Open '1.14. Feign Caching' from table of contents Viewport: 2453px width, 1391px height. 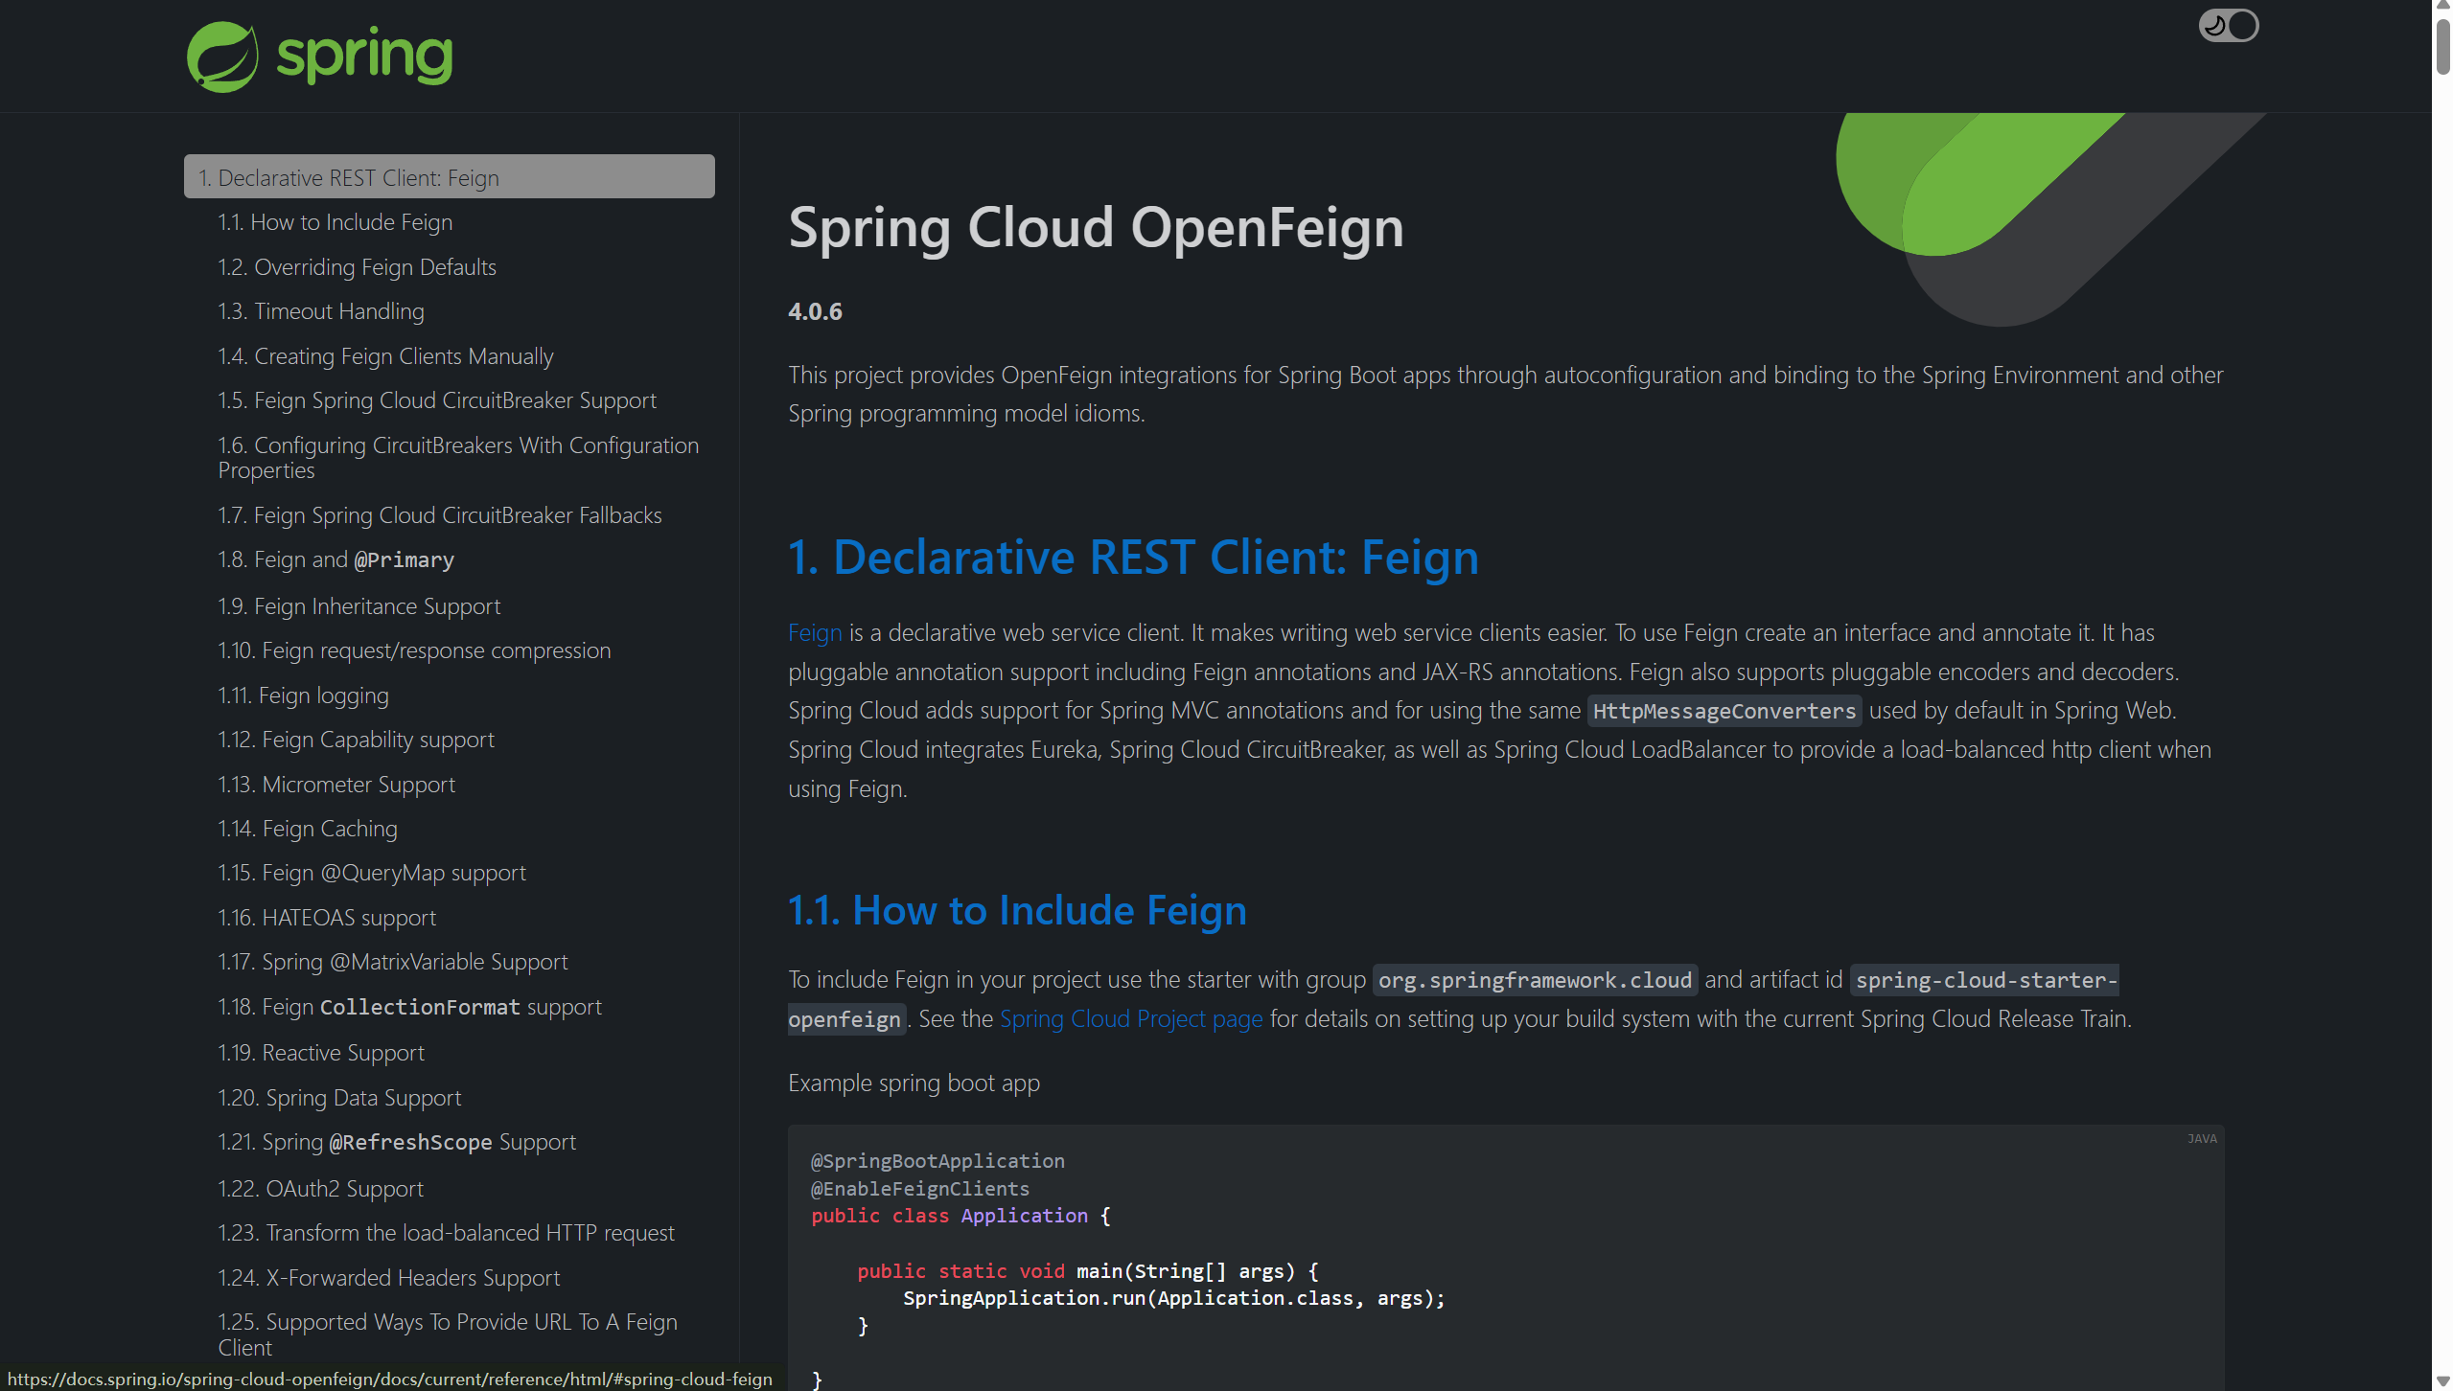307,829
